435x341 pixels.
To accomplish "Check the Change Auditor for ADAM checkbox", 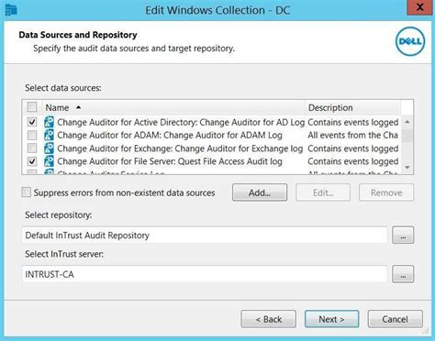I will click(x=32, y=135).
